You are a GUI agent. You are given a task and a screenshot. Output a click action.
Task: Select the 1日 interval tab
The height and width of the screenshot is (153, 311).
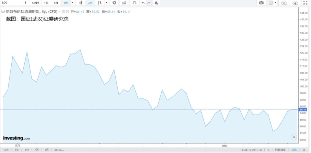pyautogui.click(x=46, y=3)
